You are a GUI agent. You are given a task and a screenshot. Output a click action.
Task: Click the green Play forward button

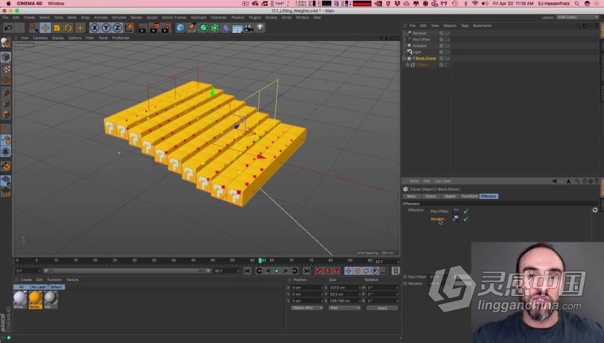tap(277, 271)
